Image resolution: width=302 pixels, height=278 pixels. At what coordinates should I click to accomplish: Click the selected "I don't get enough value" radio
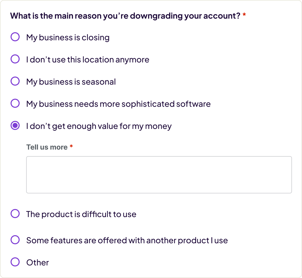(x=15, y=126)
